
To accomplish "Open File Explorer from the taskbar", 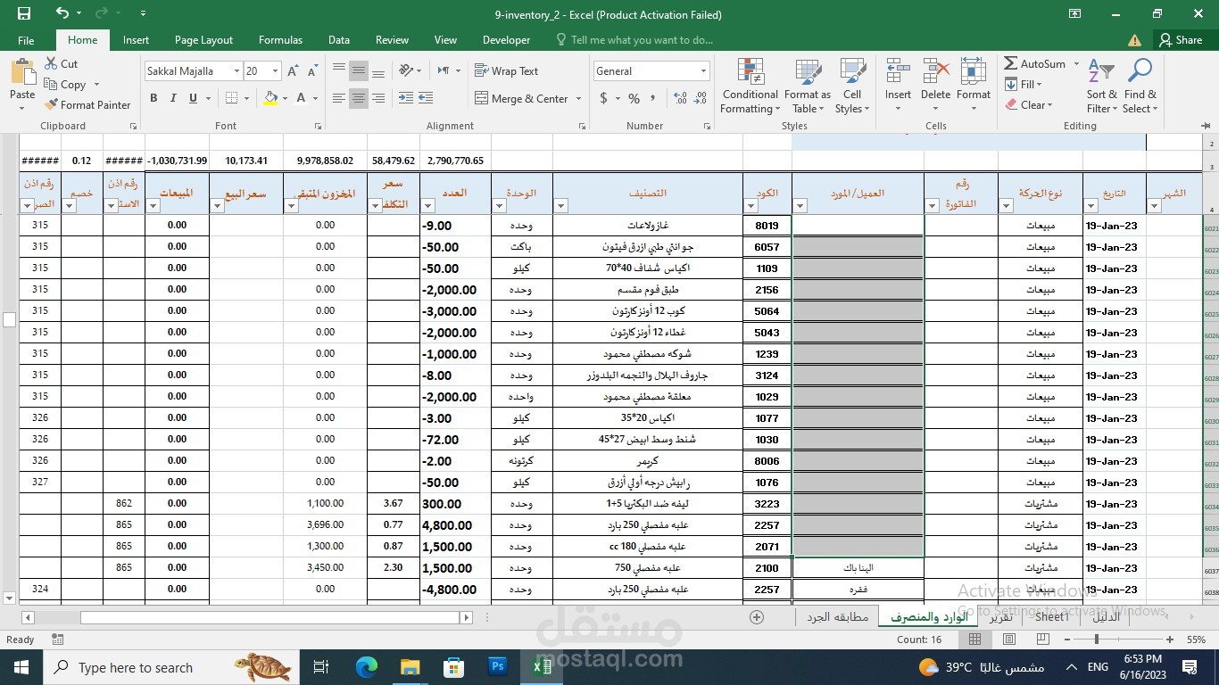I will pos(410,667).
